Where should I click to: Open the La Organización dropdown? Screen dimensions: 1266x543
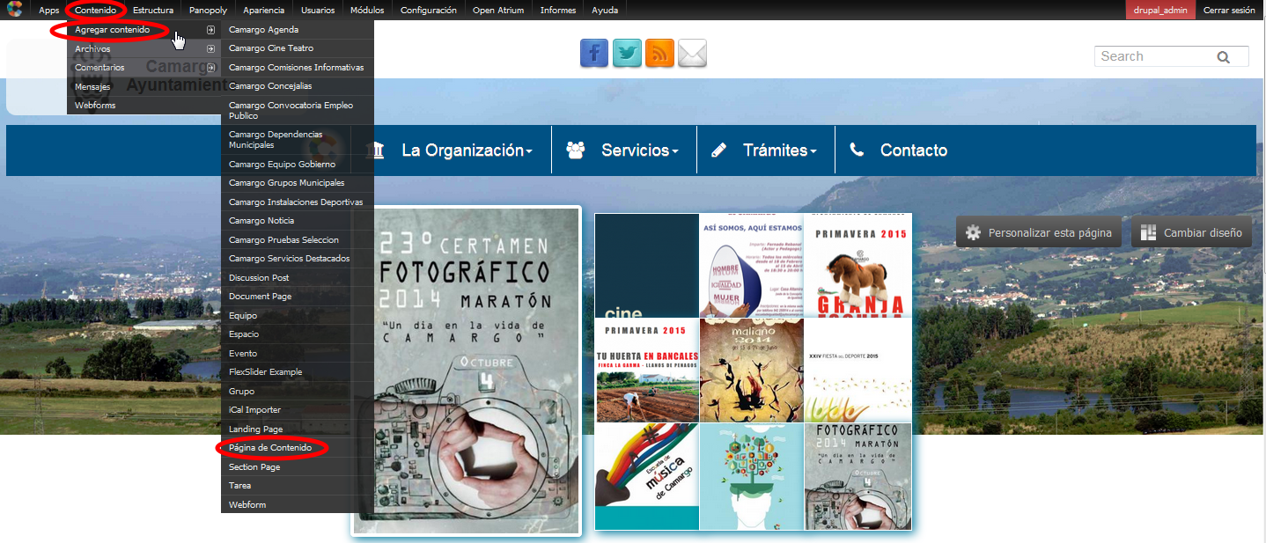coord(467,150)
